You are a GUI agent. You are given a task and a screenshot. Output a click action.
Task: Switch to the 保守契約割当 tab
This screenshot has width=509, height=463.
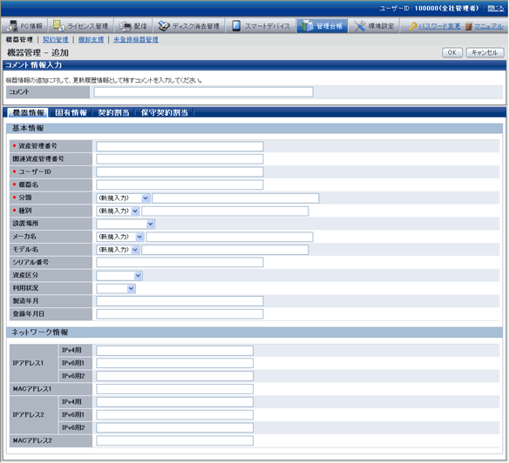pos(164,112)
